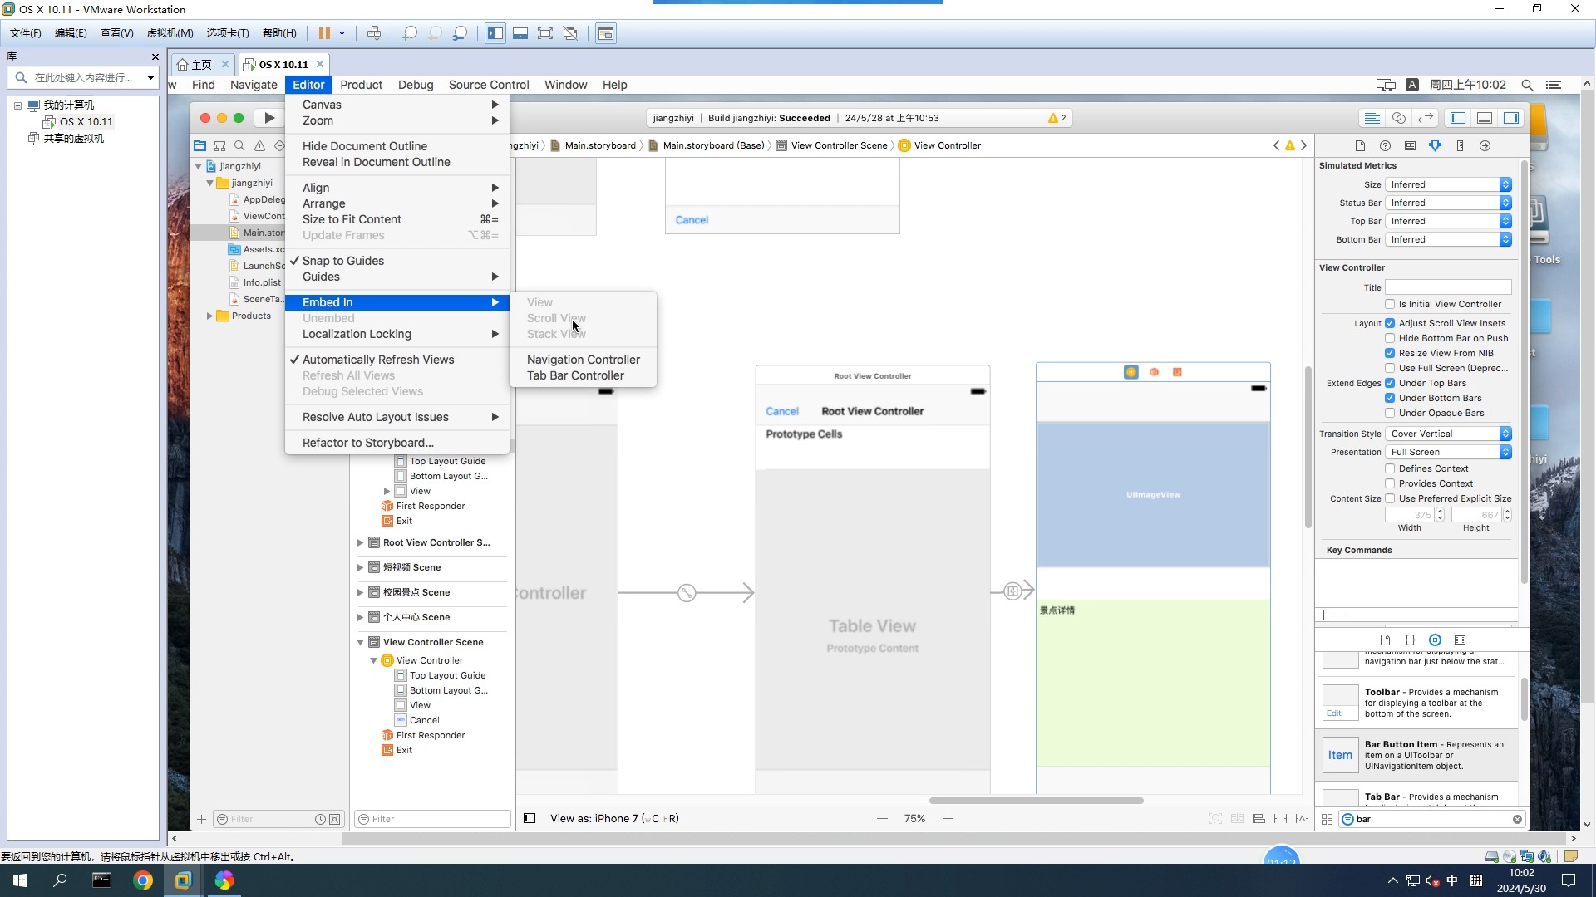Click the Size to Fit Content icon
The width and height of the screenshot is (1596, 897).
pos(352,219)
